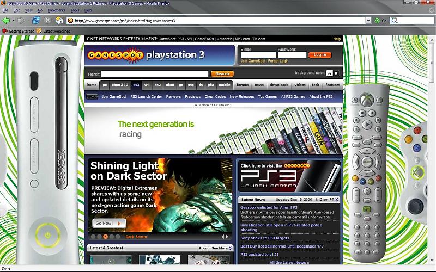Image resolution: width=436 pixels, height=272 pixels.
Task: Click the browser Back arrow button
Action: pyautogui.click(x=6, y=21)
